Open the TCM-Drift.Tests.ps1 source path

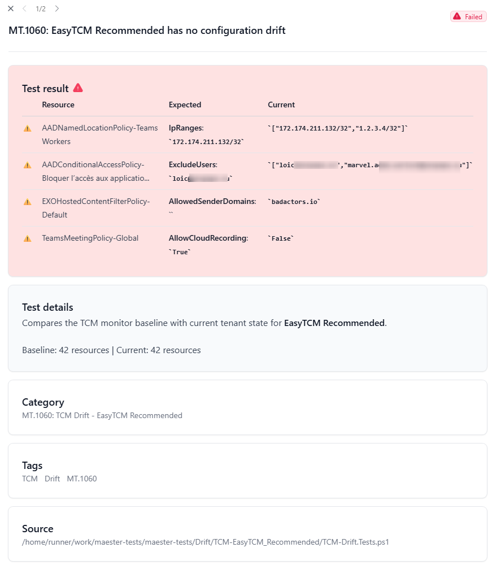point(206,542)
